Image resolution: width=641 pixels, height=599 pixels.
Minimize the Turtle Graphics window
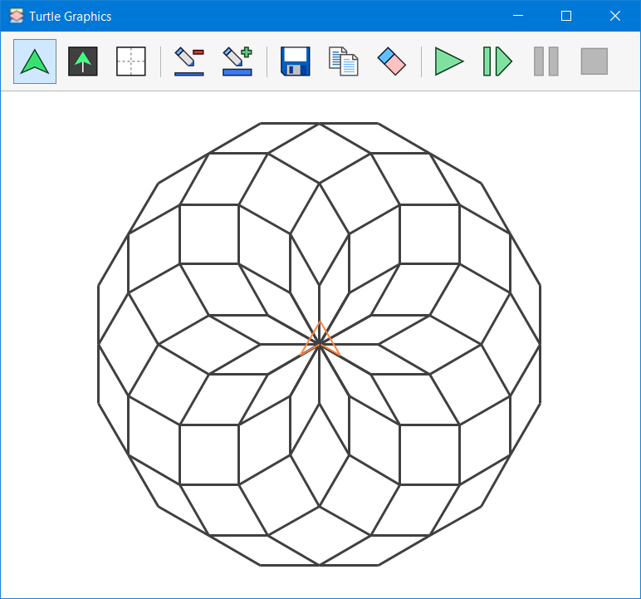518,16
